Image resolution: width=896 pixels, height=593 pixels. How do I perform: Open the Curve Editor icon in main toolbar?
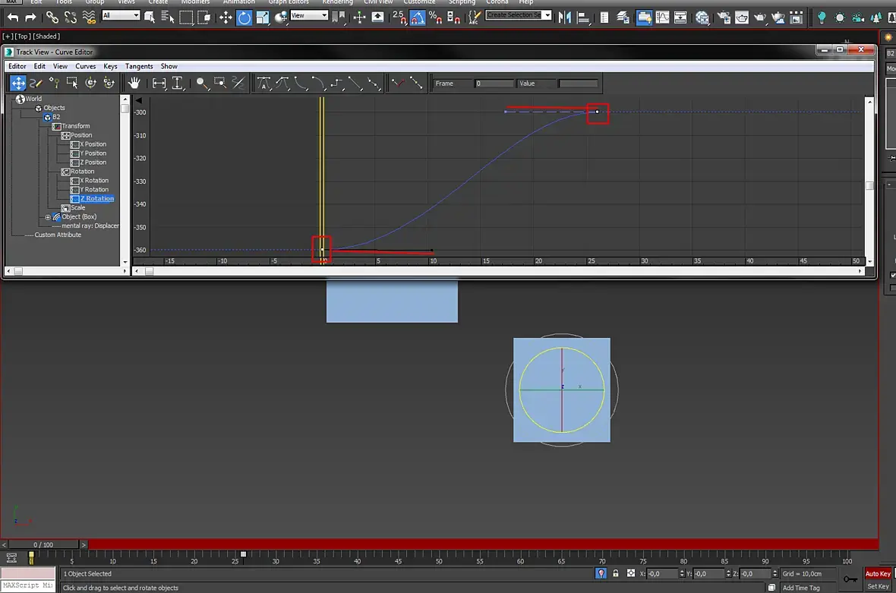[x=662, y=17]
